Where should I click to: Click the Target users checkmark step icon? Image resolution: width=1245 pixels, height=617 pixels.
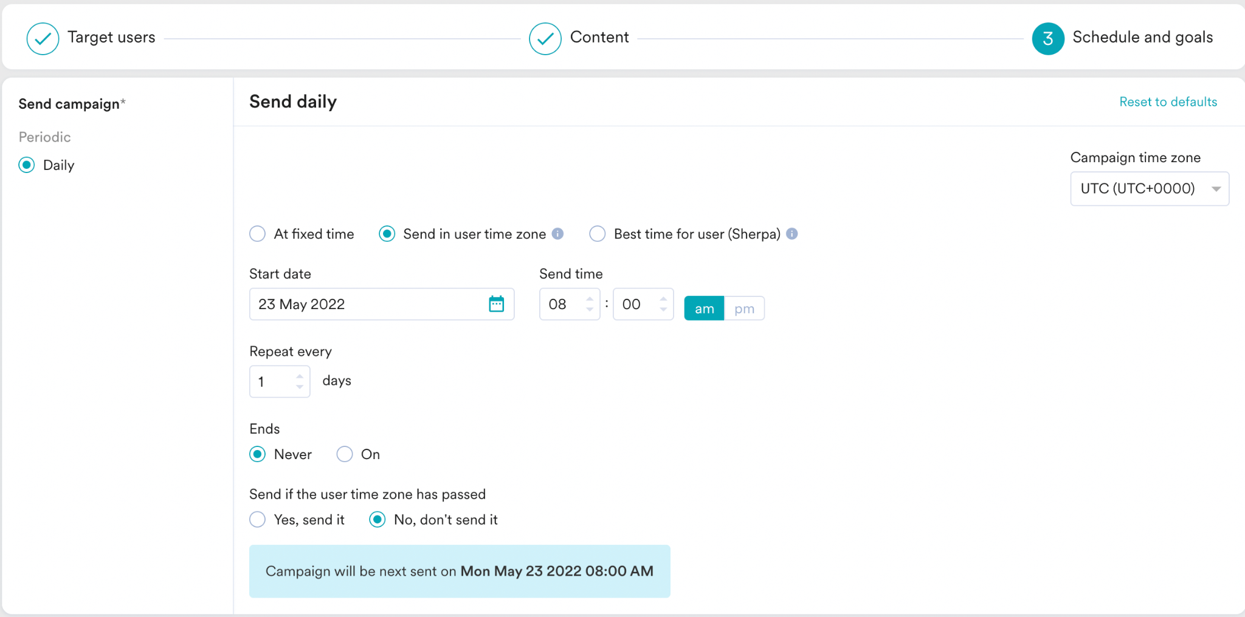pyautogui.click(x=43, y=38)
